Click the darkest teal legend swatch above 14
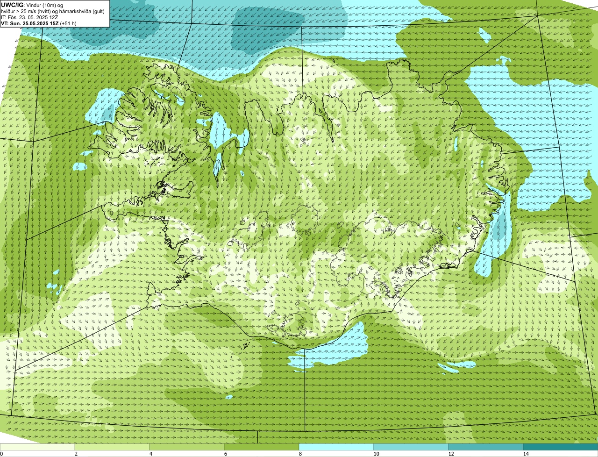 click(561, 447)
